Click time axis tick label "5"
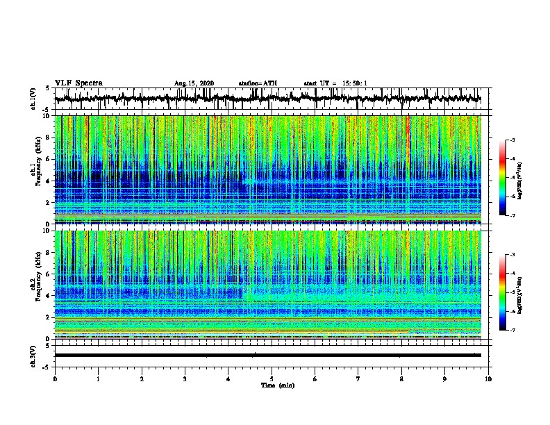550x425 pixels. point(272,378)
